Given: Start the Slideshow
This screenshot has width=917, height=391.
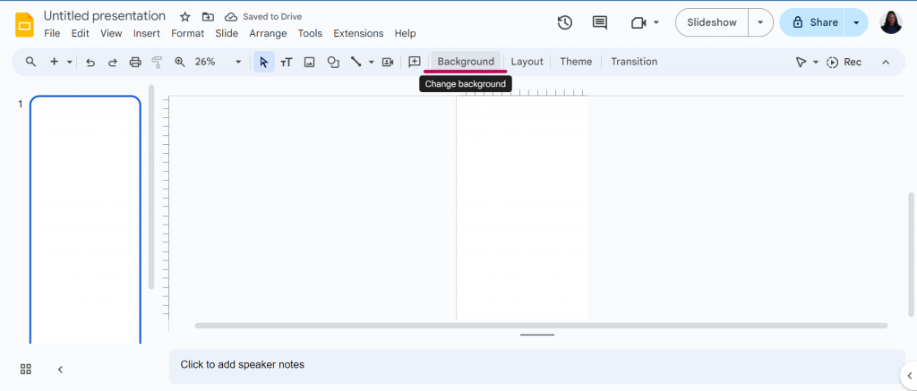Looking at the screenshot, I should [x=712, y=22].
